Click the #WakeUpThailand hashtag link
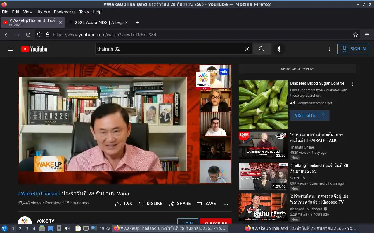The image size is (374, 233). (x=39, y=193)
